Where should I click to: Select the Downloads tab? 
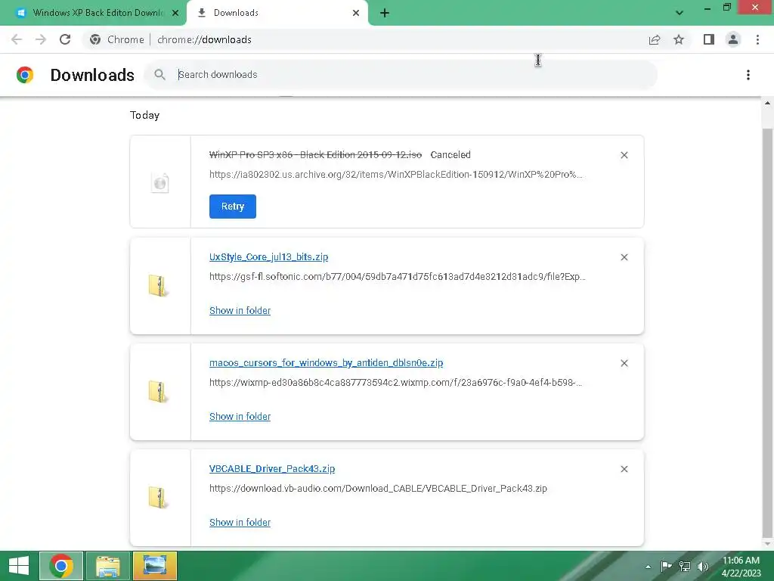(x=277, y=13)
